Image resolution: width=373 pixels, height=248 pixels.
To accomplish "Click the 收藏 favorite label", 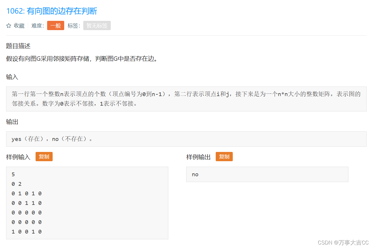I will click(19, 26).
